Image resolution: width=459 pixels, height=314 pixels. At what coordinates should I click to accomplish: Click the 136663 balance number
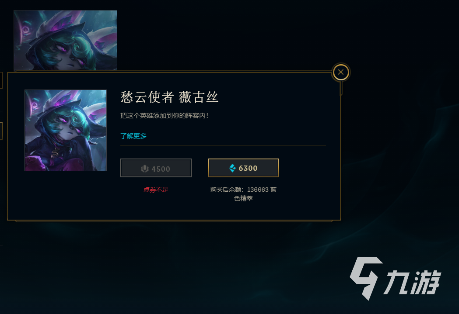point(258,190)
